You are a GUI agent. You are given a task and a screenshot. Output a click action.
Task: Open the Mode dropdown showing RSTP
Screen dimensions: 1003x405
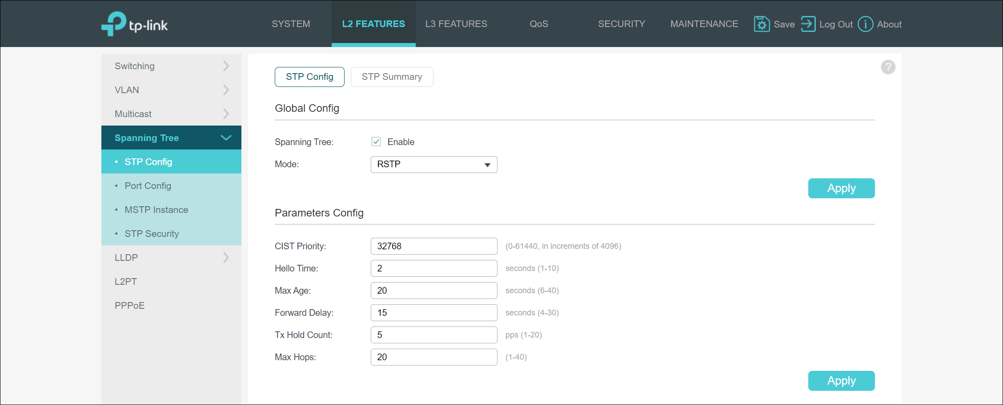pos(433,165)
